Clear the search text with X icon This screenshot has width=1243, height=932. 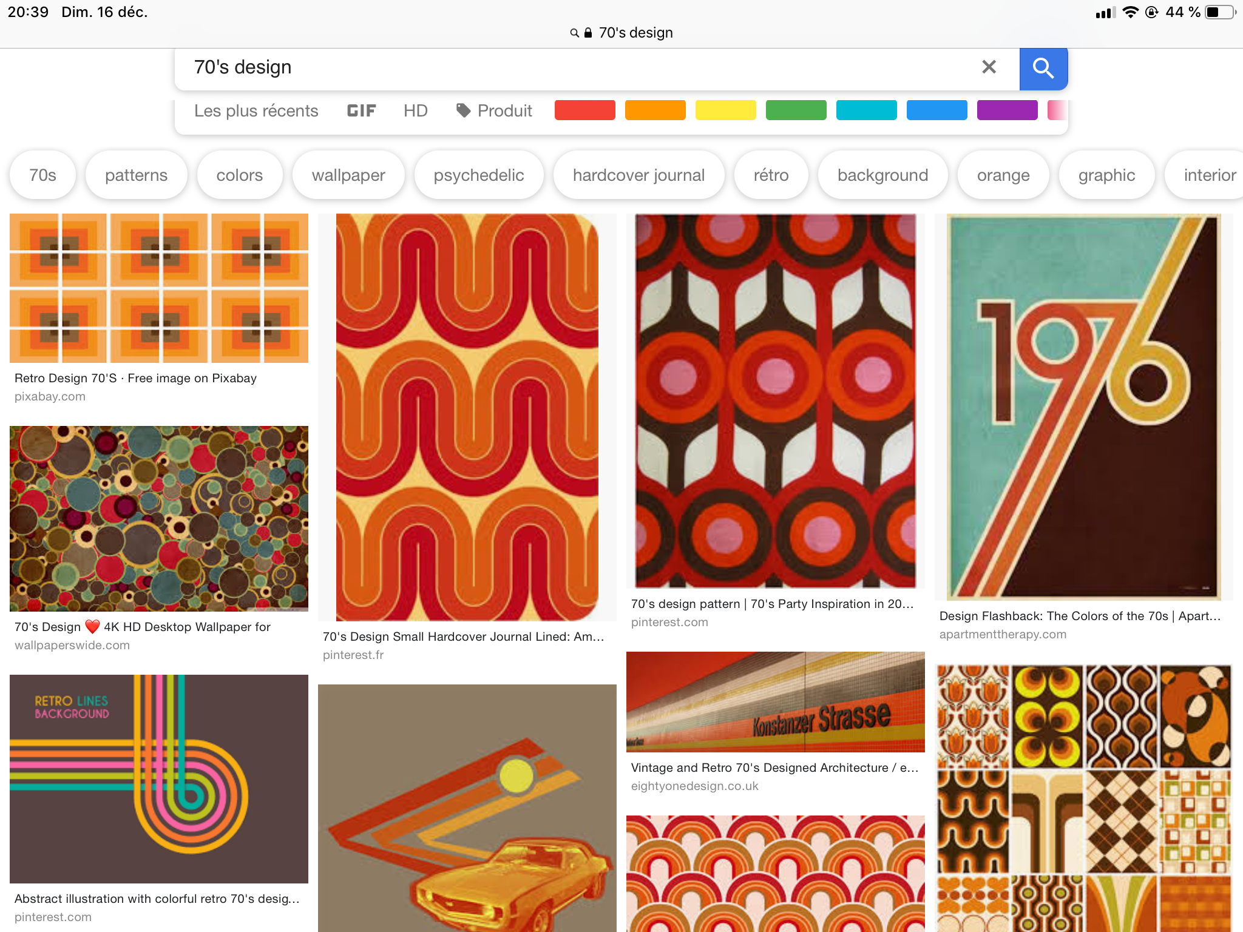coord(989,67)
